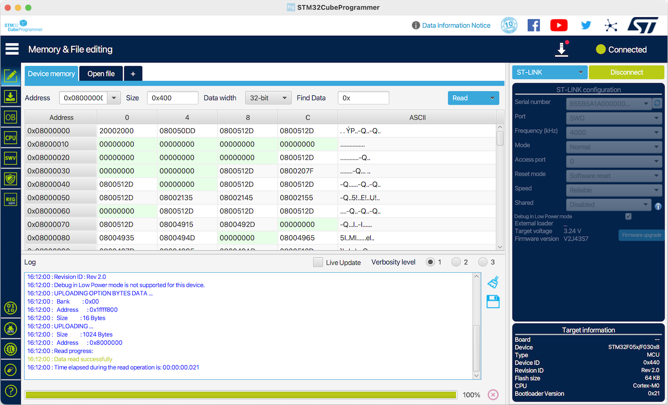Open the Twitter page icon
The image size is (668, 405).
click(586, 25)
